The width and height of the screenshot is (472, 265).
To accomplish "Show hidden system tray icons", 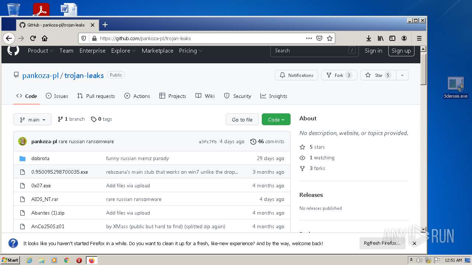I will [x=411, y=260].
